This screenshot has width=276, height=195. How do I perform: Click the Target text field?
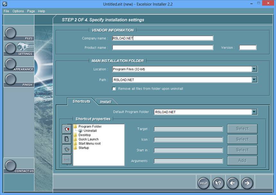188,129
